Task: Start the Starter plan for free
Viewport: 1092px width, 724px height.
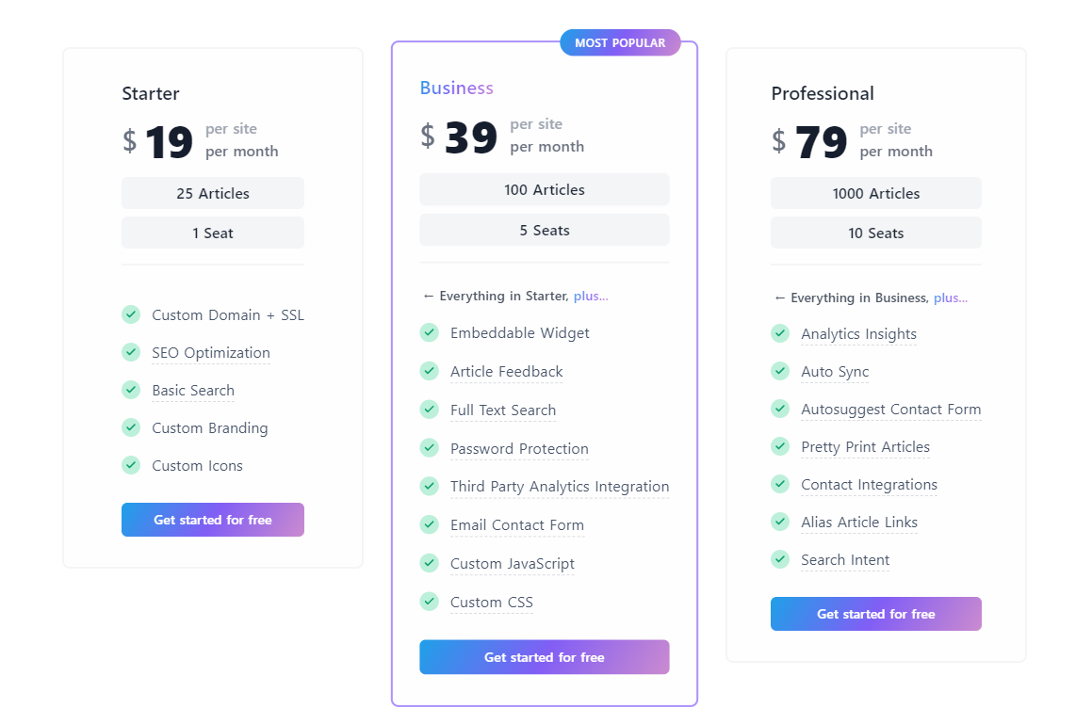Action: (212, 520)
